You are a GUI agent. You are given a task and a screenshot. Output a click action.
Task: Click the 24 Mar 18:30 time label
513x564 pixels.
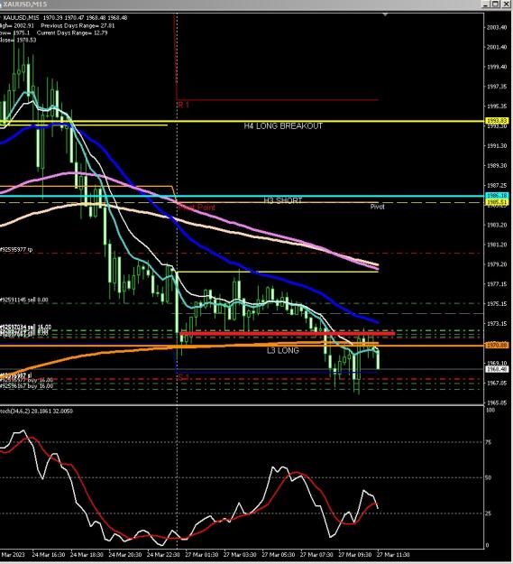tap(87, 555)
